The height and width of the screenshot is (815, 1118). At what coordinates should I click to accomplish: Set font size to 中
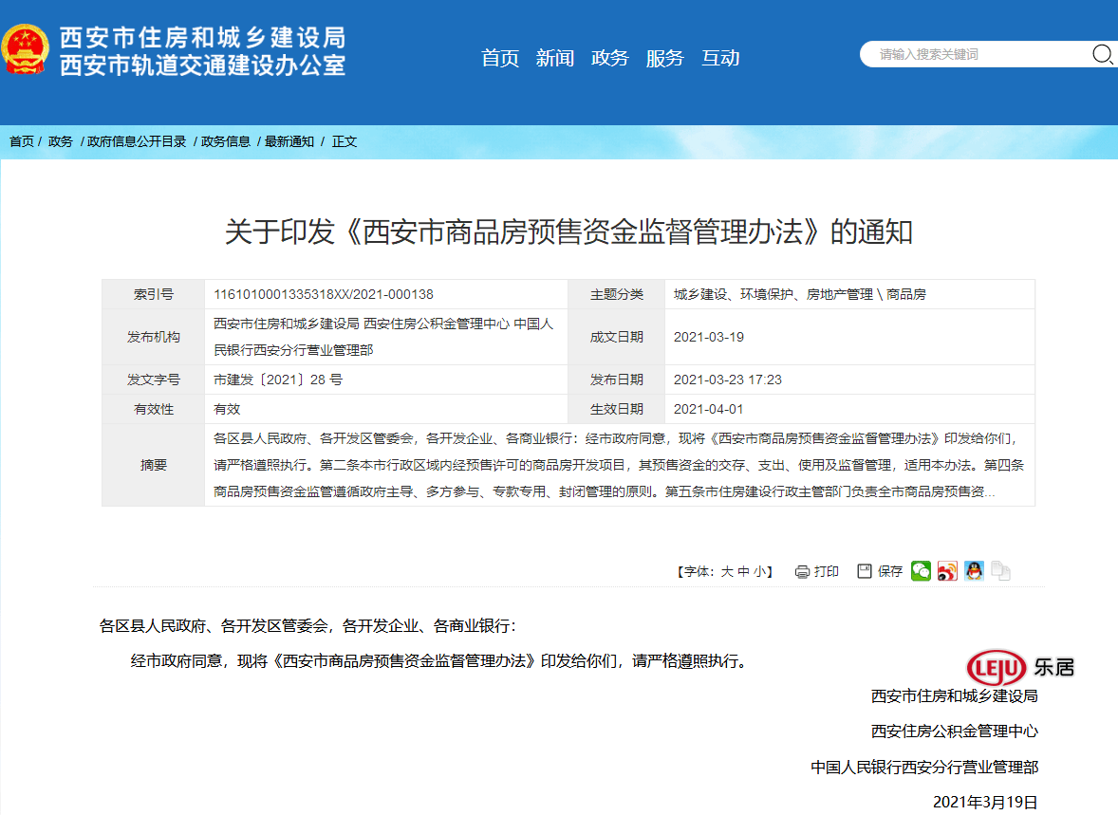tap(744, 572)
